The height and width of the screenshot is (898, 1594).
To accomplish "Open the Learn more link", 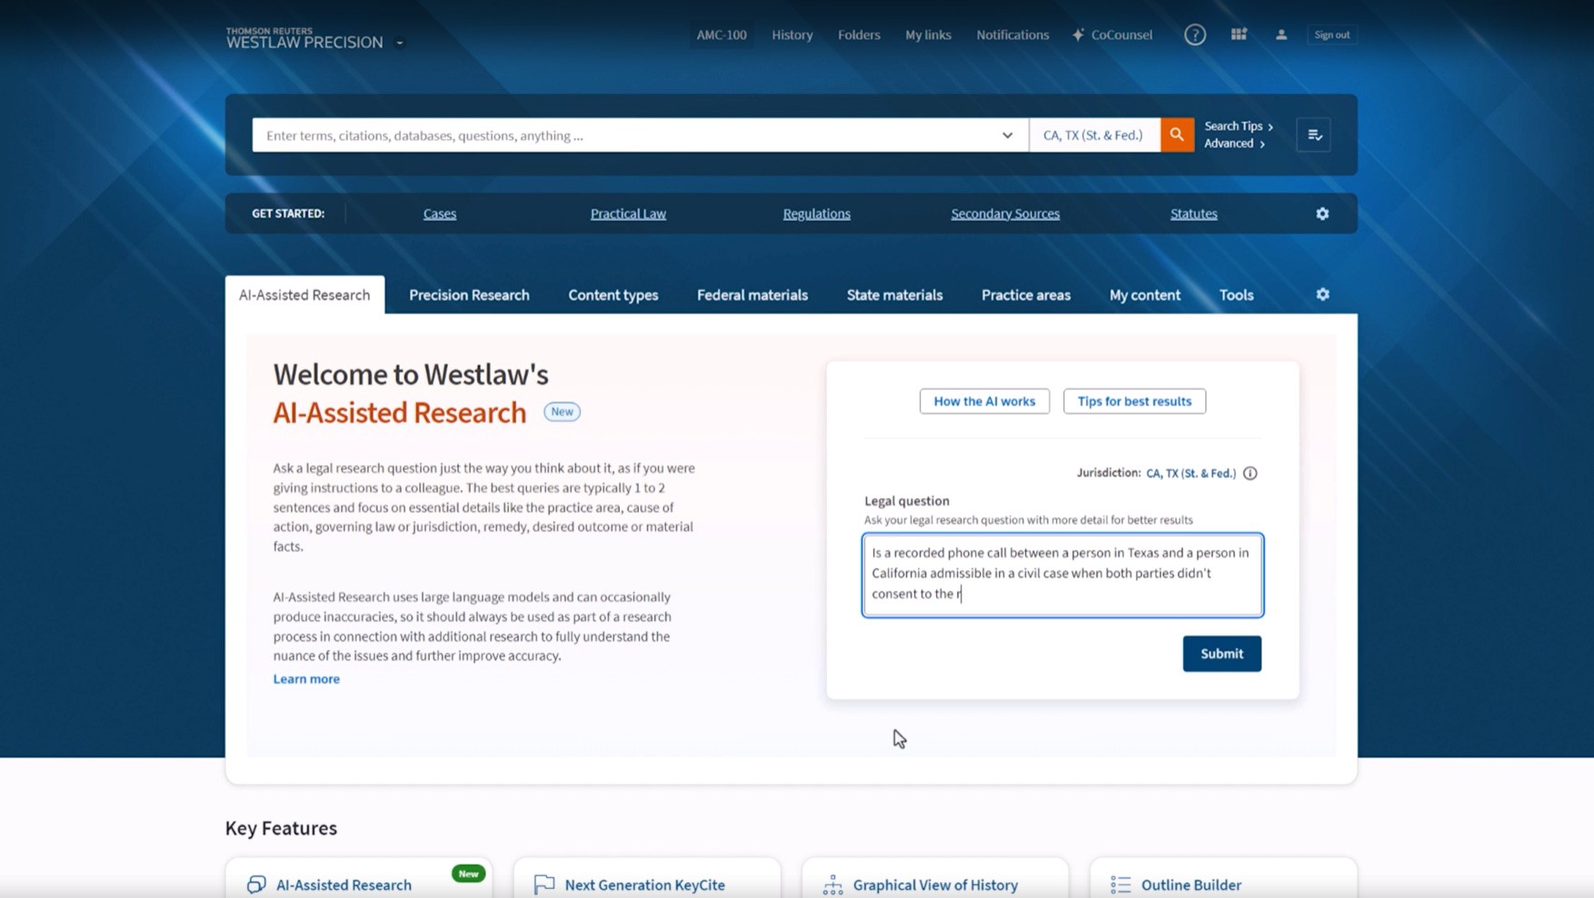I will tap(306, 679).
